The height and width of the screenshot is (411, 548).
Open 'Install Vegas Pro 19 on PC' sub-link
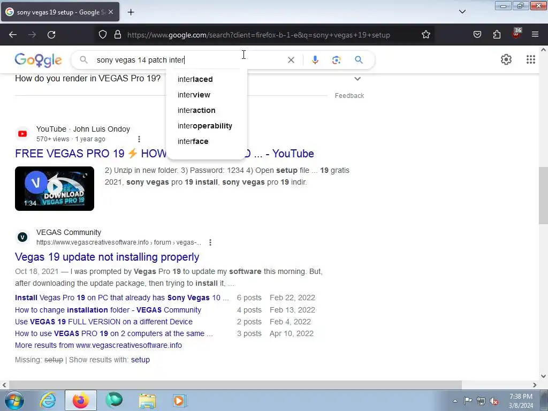point(121,298)
